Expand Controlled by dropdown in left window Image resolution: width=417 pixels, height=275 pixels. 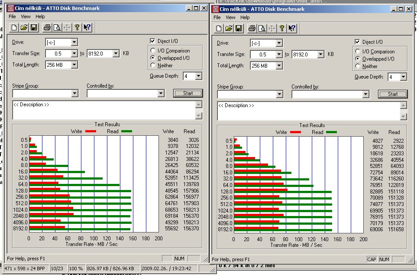pos(161,93)
